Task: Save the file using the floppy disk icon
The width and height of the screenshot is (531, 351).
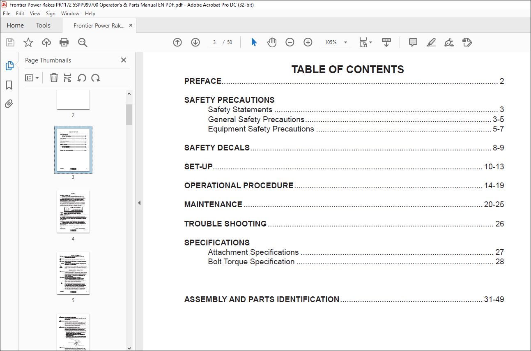Action: click(10, 42)
